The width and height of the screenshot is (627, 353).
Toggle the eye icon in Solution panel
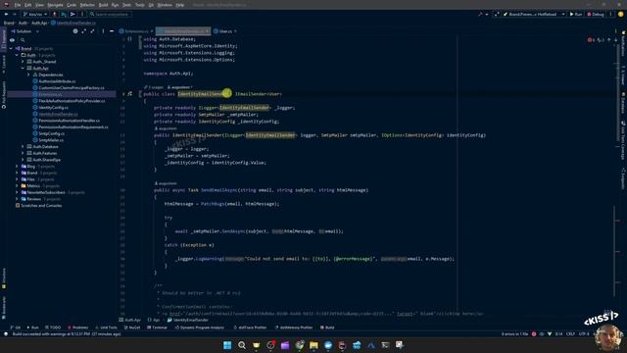(13, 40)
